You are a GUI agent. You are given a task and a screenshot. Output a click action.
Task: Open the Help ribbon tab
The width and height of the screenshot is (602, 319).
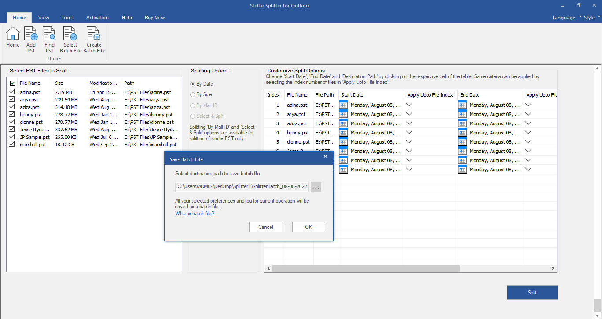pyautogui.click(x=127, y=18)
